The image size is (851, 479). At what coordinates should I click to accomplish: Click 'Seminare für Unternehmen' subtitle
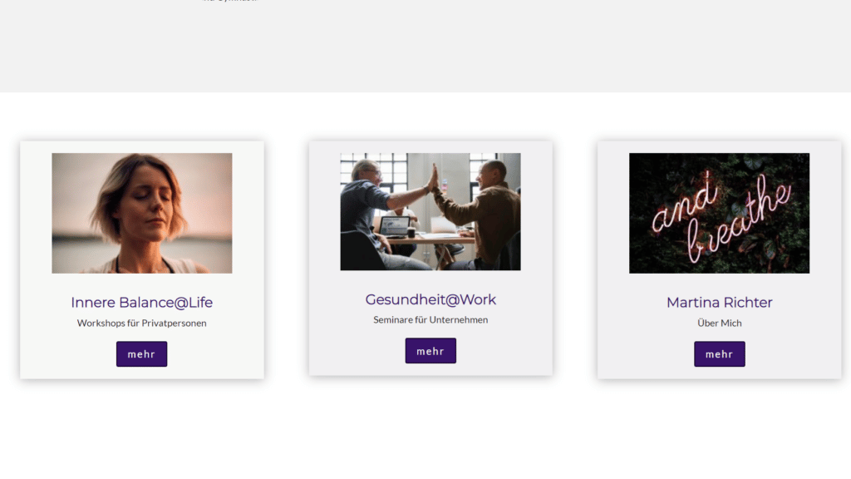(430, 320)
